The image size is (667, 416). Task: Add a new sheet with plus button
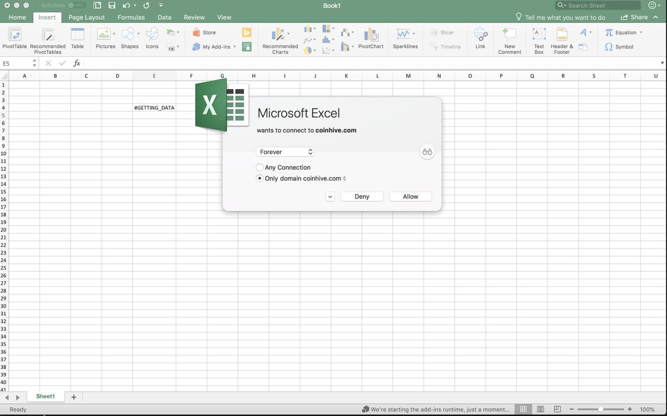(73, 397)
